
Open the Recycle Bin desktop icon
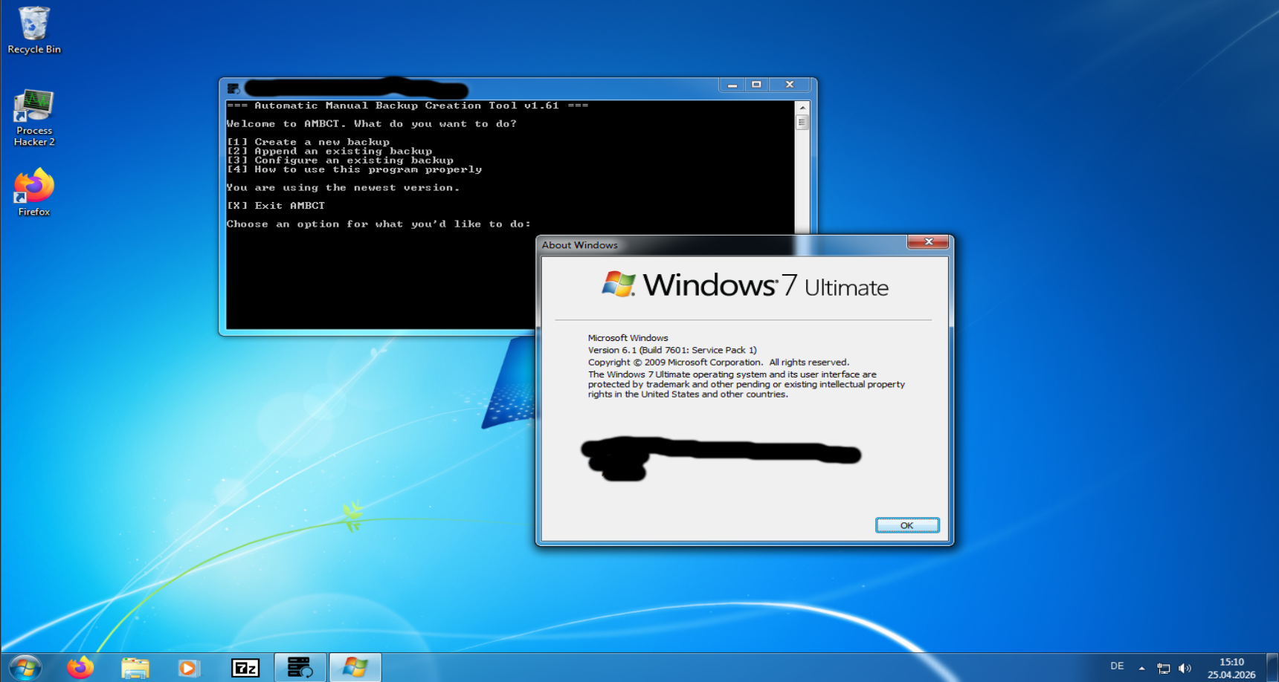point(33,30)
